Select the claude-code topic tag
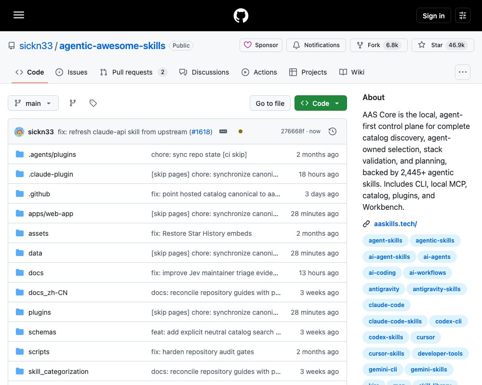Viewport: 482px width, 385px height. pos(387,305)
